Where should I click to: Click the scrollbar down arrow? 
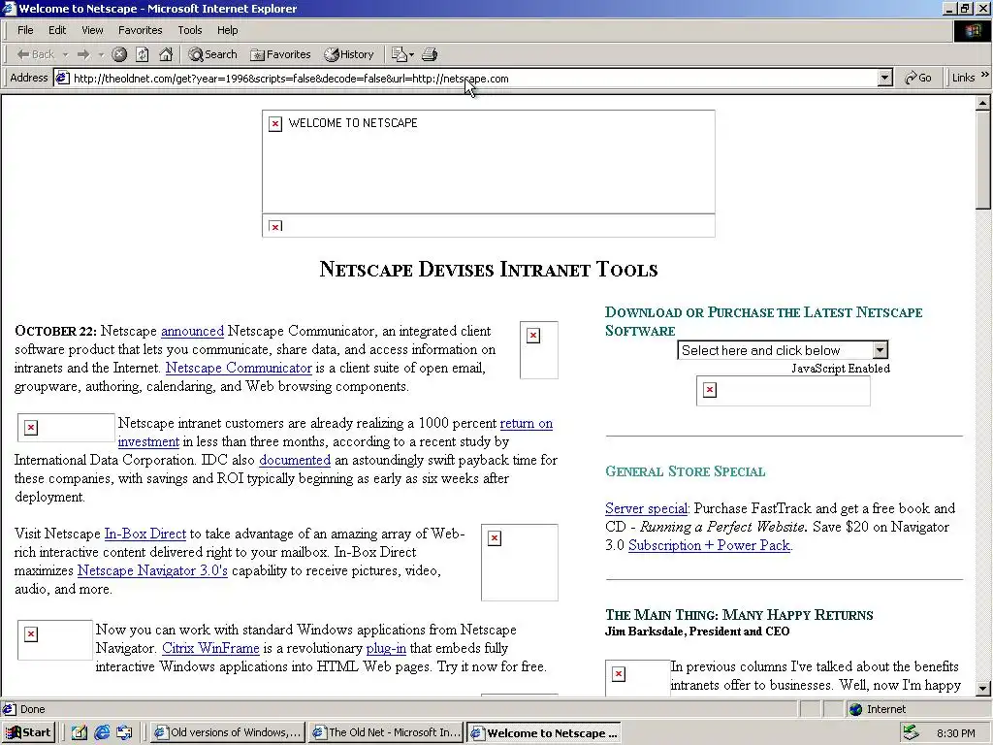pos(983,688)
